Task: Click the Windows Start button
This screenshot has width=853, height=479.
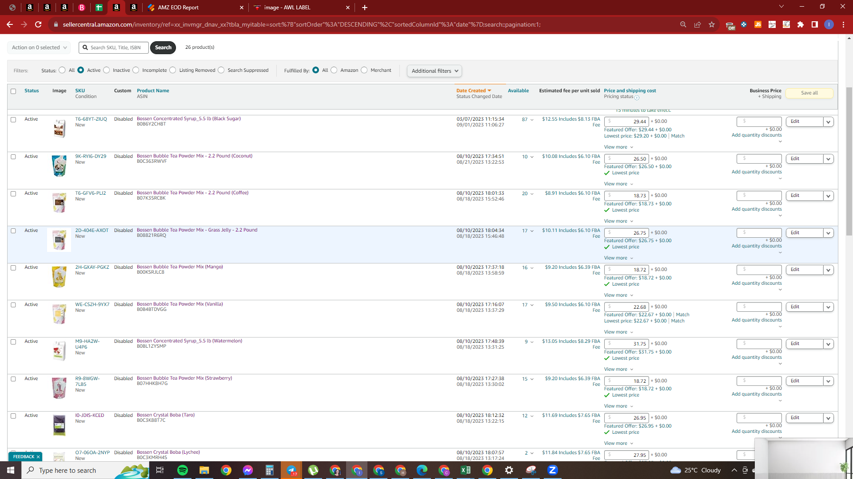Action: tap(11, 470)
